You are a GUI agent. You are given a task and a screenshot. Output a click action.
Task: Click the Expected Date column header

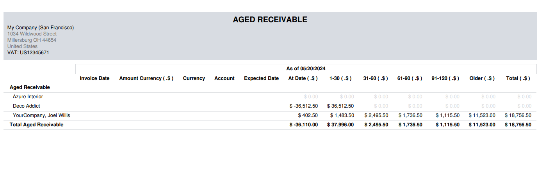tap(261, 78)
